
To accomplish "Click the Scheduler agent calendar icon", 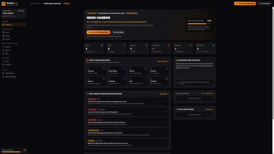I will 167,79.
